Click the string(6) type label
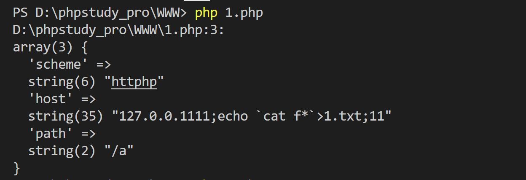526x180 pixels. click(x=62, y=82)
